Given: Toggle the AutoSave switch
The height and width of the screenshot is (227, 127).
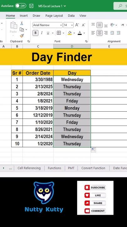Looking at the screenshot, I should point(21,6).
